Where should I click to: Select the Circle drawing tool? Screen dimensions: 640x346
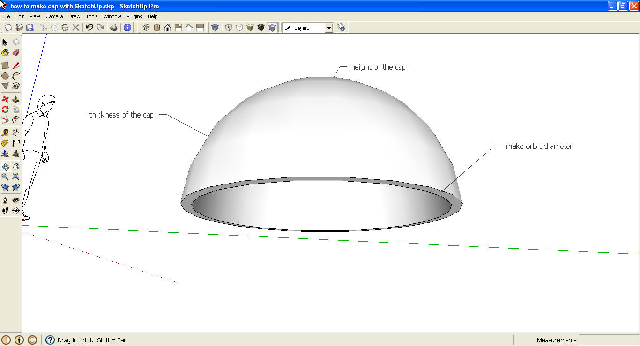[5, 75]
